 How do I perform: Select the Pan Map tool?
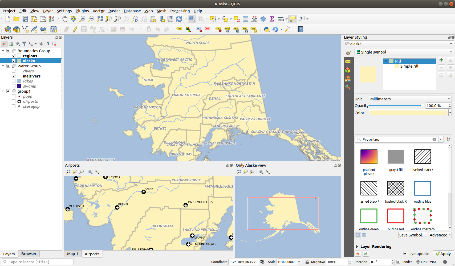coord(65,19)
